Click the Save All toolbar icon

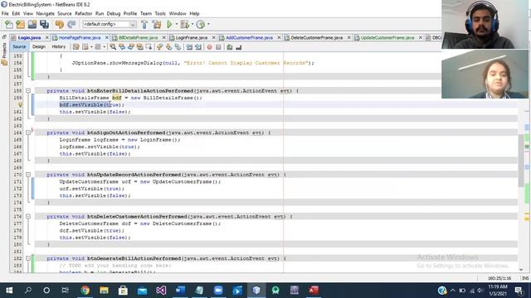point(44,24)
